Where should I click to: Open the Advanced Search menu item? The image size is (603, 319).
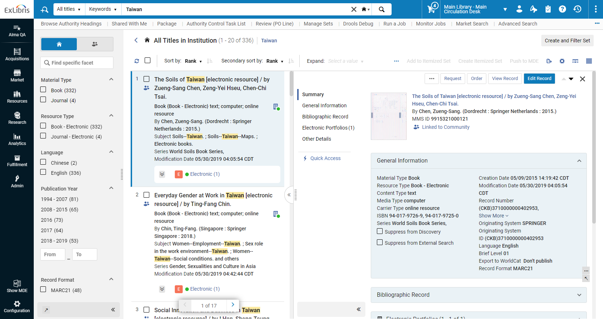(x=517, y=24)
